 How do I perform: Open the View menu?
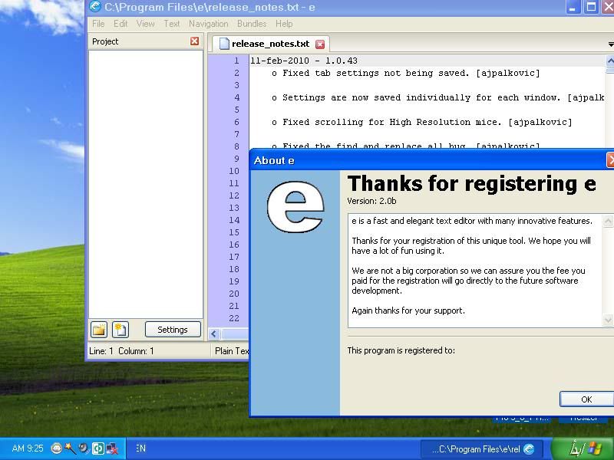point(146,24)
